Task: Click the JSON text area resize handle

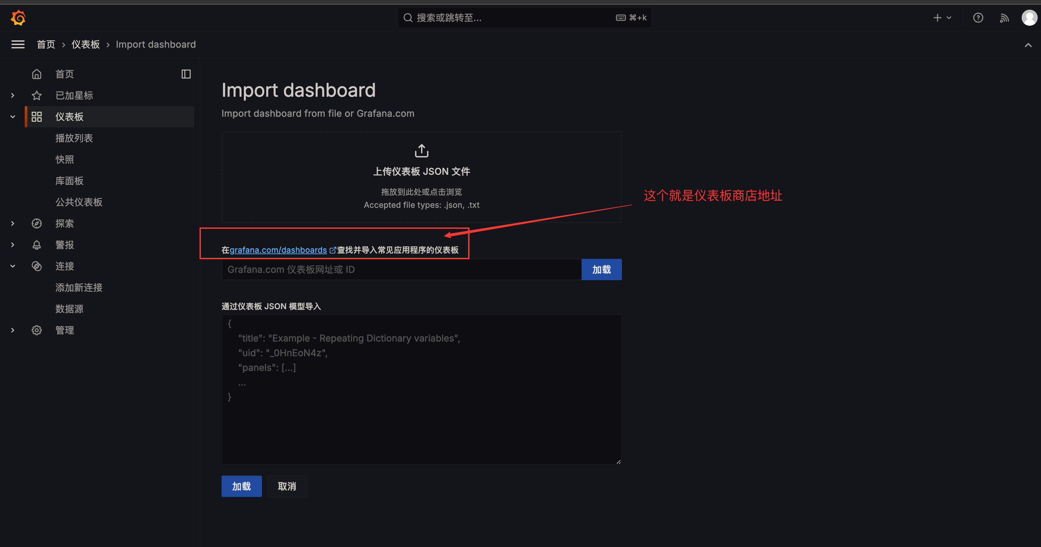Action: (618, 461)
